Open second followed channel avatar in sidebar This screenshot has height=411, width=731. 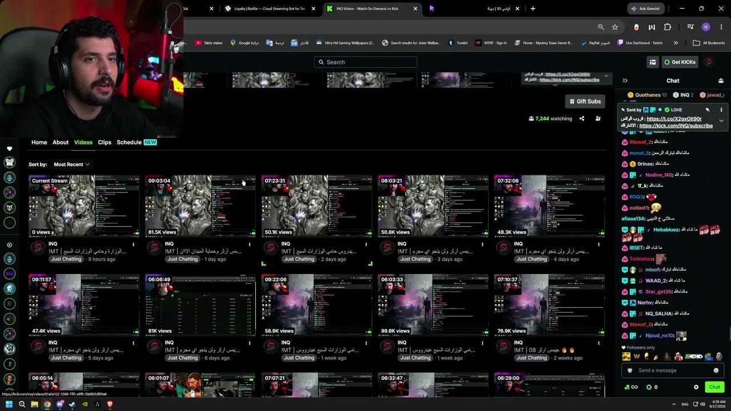[x=9, y=178]
